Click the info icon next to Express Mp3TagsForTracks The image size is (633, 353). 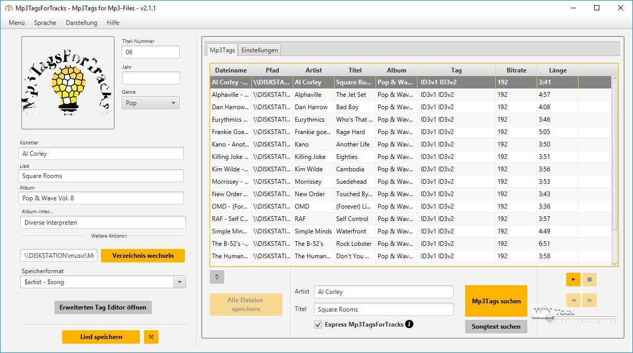[x=409, y=325]
